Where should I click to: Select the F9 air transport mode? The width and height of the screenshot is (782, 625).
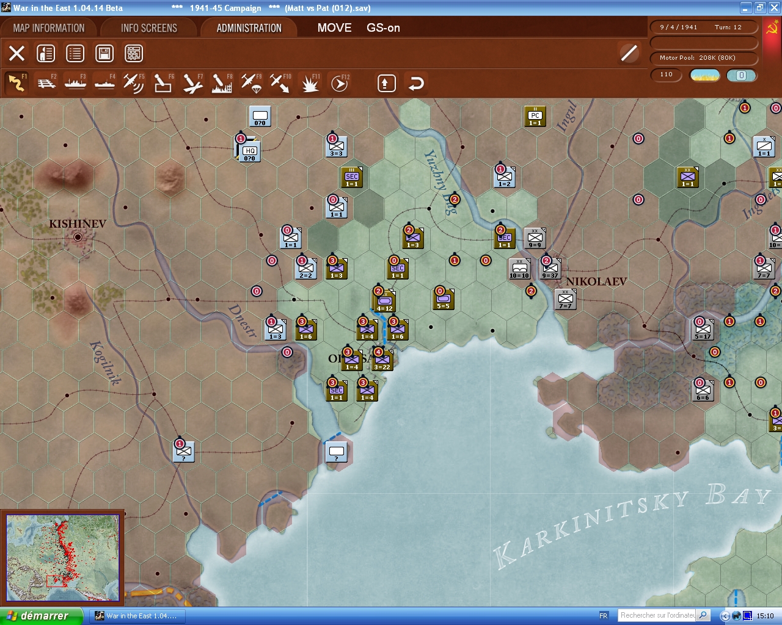click(x=251, y=83)
